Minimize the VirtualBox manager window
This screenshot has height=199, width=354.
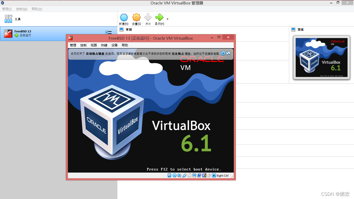[331, 3]
